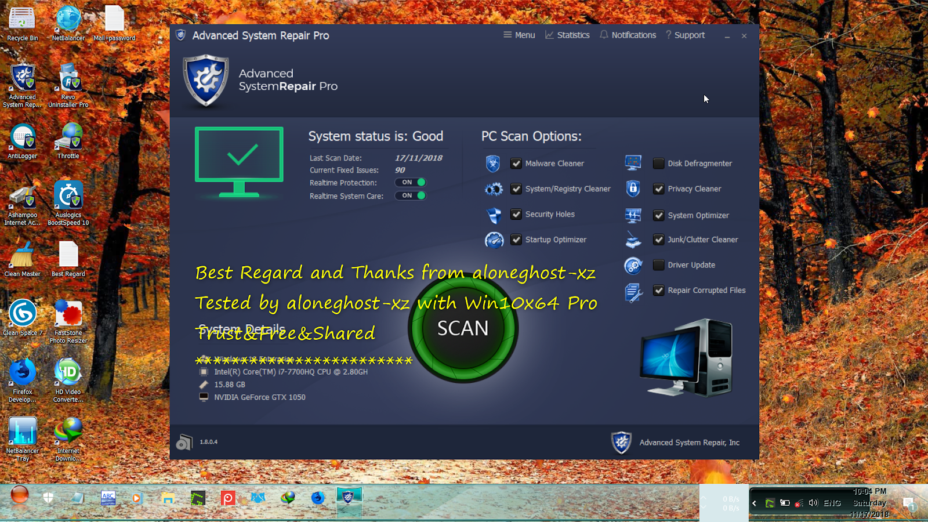Click the ENG language indicator in tray

coord(832,503)
